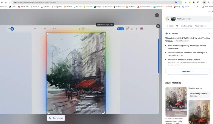Open the Waves menu on Ecency
Viewport: 213px width, 124px height.
pos(46,29)
